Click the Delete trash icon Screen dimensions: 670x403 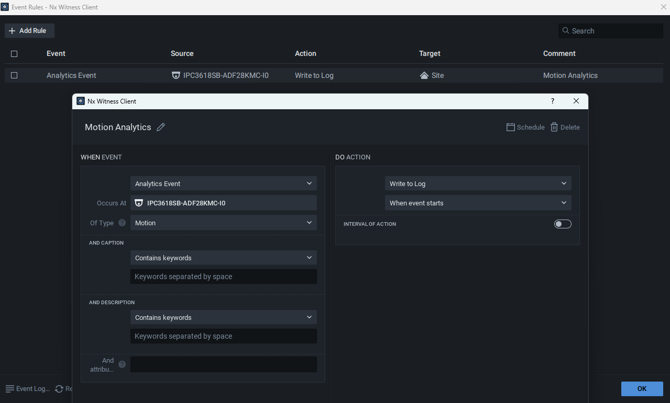pos(554,127)
